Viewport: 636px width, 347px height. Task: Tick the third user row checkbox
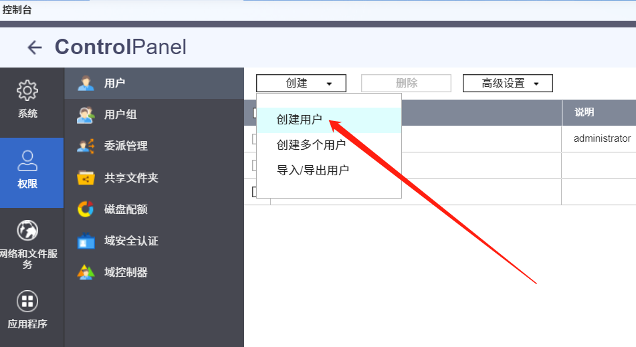click(x=254, y=192)
